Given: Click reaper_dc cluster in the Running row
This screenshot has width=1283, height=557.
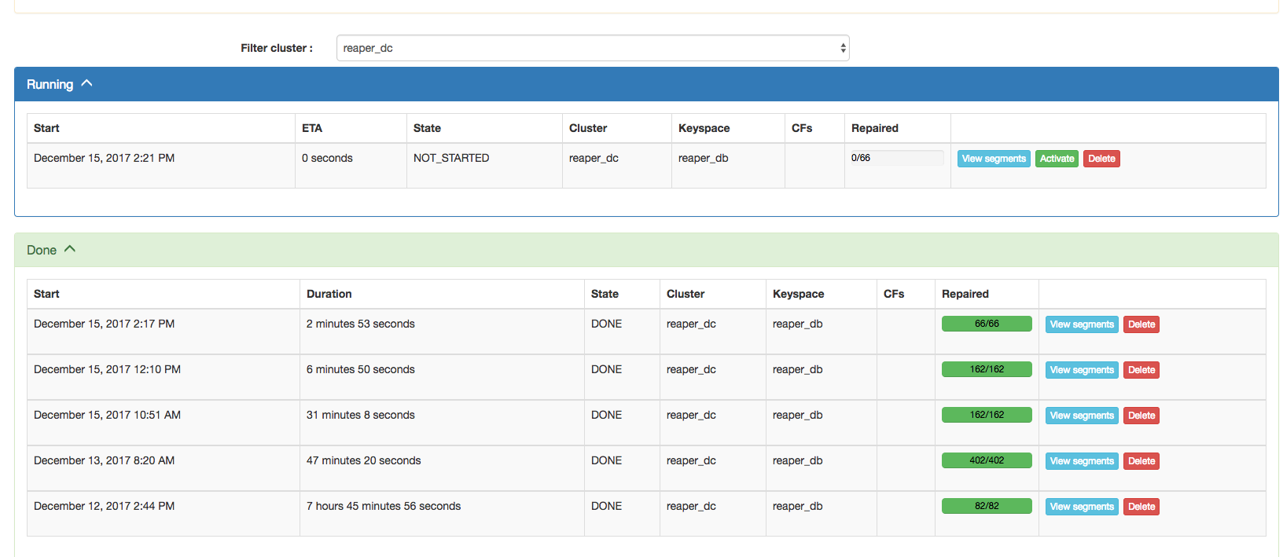Looking at the screenshot, I should coord(594,158).
